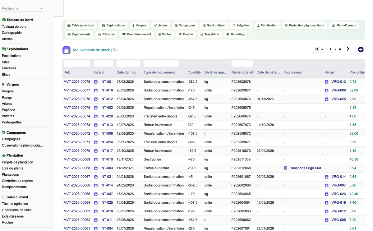Viewport: 373px width, 231px height.
Task: Click the purple stock bag icon
Action: coord(66,50)
